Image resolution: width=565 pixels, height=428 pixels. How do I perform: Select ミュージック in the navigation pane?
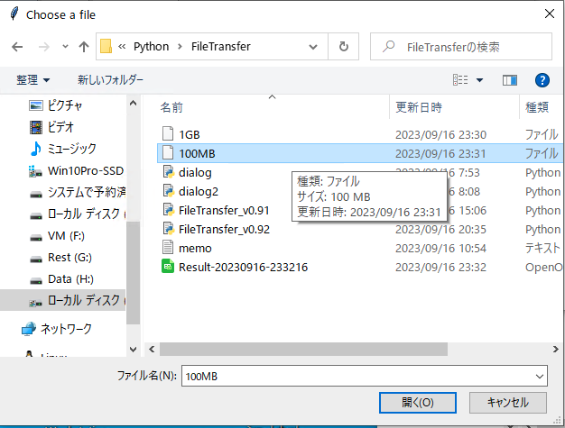point(71,149)
